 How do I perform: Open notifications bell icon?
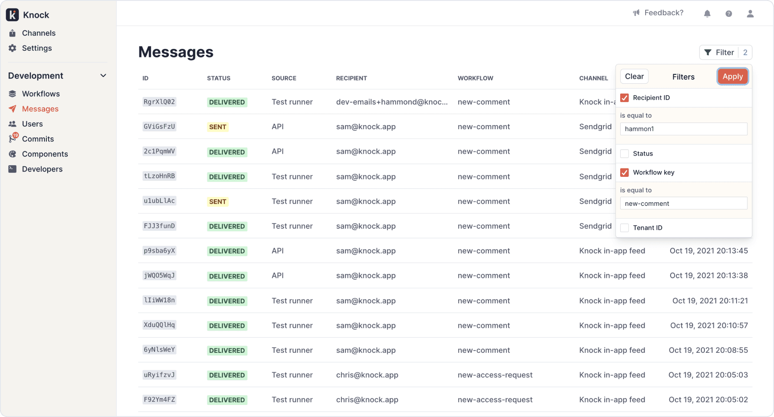pos(707,14)
